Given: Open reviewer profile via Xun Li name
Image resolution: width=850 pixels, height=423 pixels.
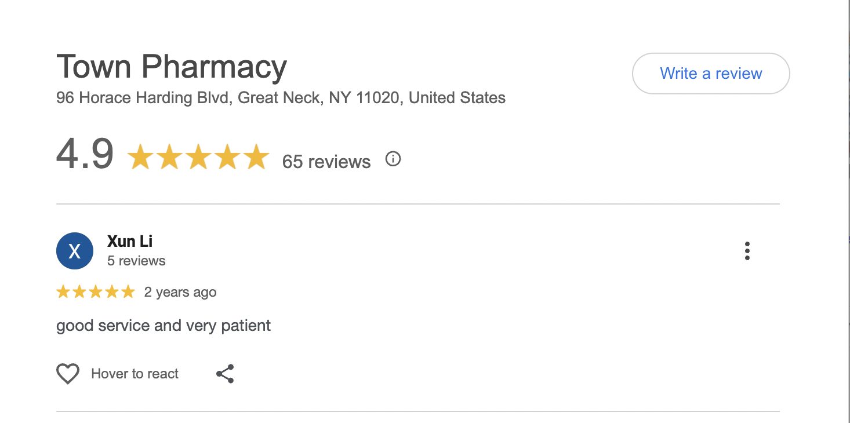Looking at the screenshot, I should pos(130,241).
